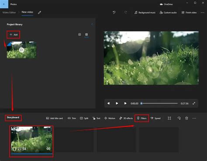This screenshot has height=161, width=207.
Task: Play the video preview
Action: [x=117, y=103]
